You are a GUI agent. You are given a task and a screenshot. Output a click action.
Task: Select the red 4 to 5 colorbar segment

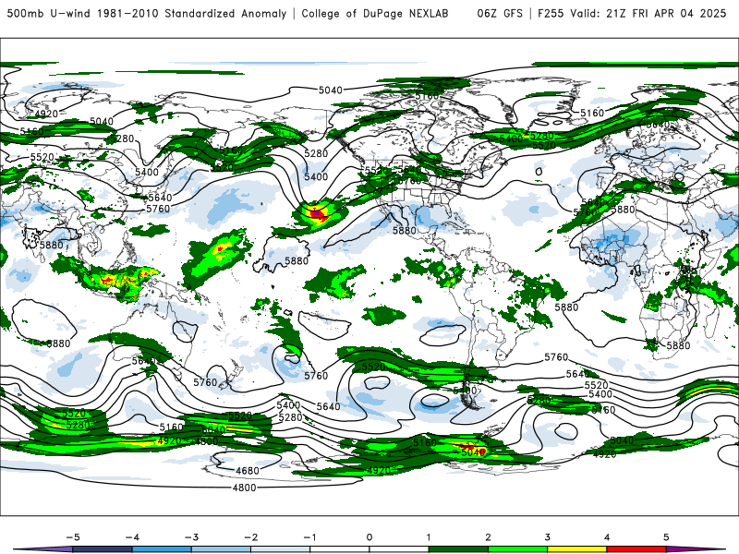636,549
